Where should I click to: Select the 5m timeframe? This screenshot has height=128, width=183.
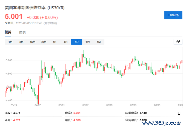[x=21, y=42]
